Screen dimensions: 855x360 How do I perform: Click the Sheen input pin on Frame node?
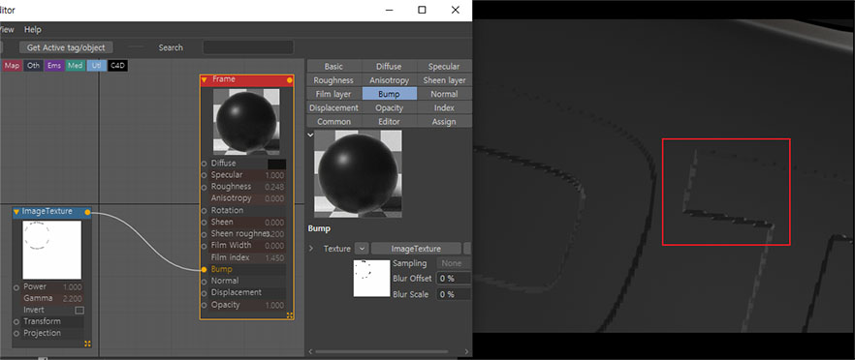click(x=204, y=223)
